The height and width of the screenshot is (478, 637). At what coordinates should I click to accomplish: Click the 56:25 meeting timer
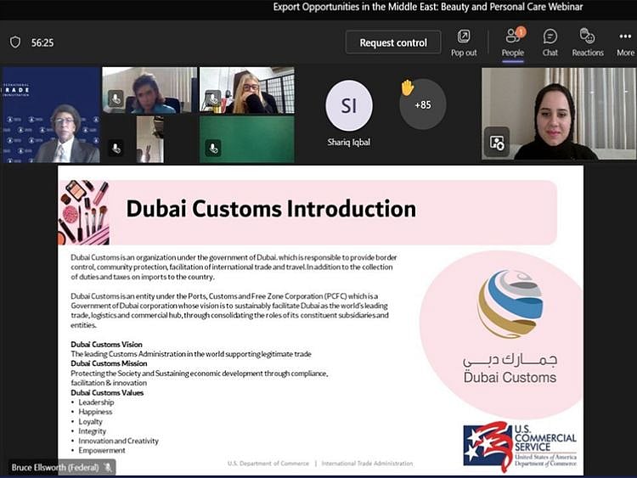[42, 42]
